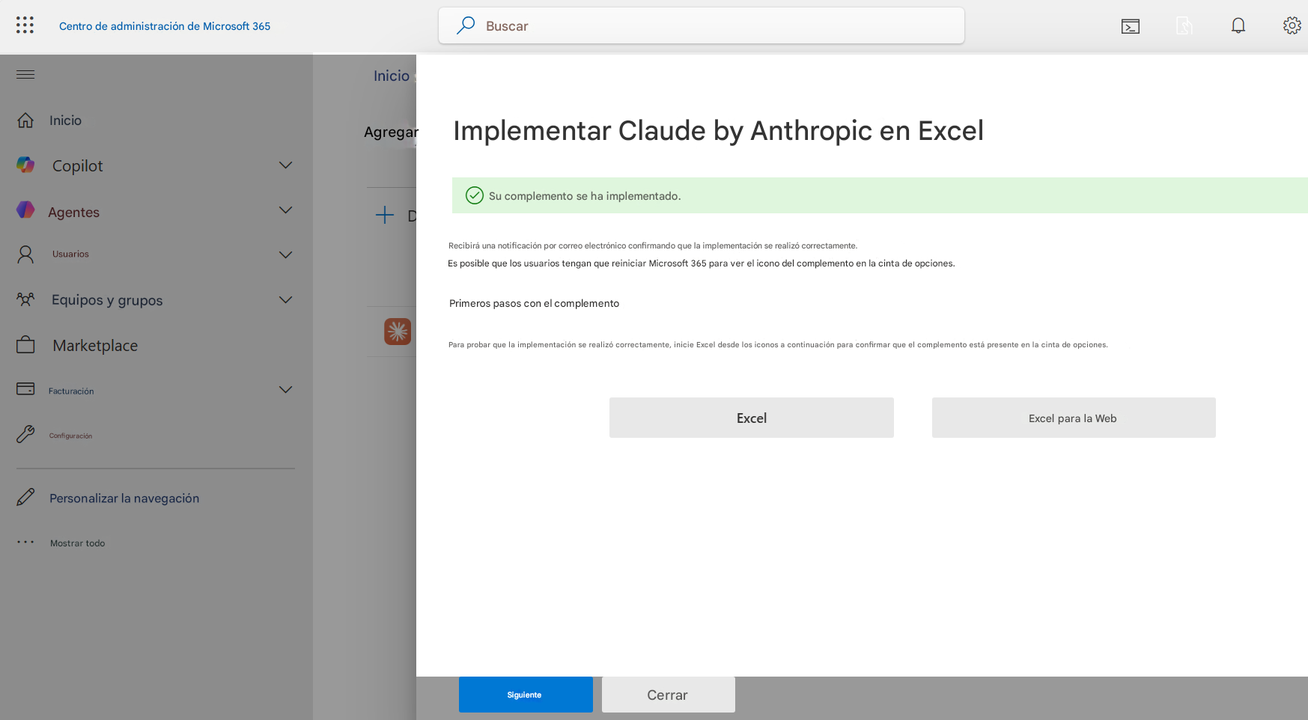Click Personalizar la navegación link
This screenshot has width=1308, height=720.
(x=124, y=498)
